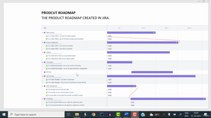This screenshot has width=211, height=118.
Task: Open Task View on the taskbar
Action: coord(69,114)
